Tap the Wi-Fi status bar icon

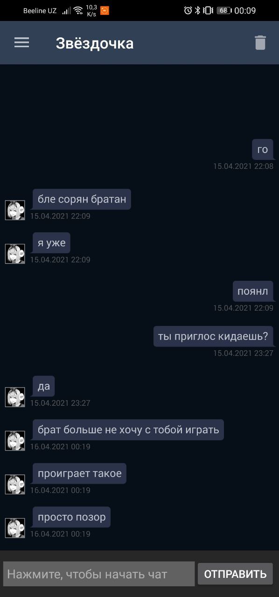pos(78,10)
